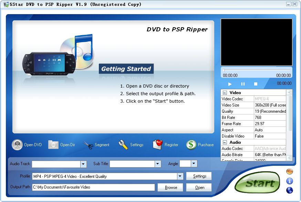Click the Audio Codec value AAC
Viewport: 301px width, 202px height.
[270, 149]
